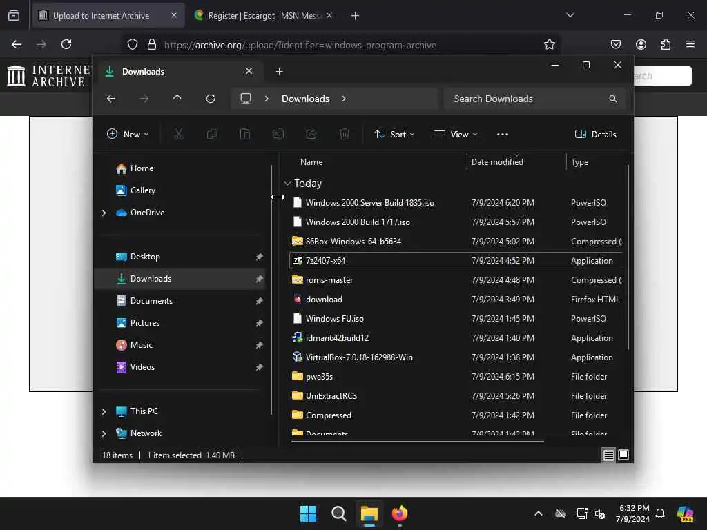Switch to details list view icon in status bar
This screenshot has width=707, height=530.
click(x=608, y=455)
